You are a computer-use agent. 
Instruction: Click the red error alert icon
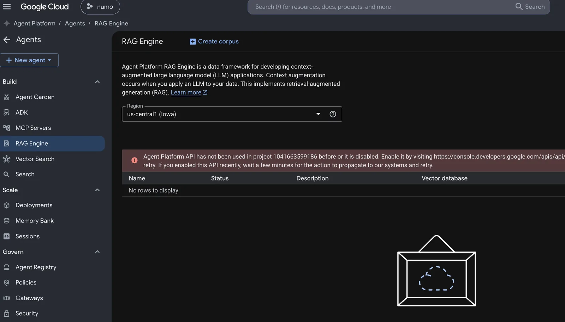tap(134, 160)
